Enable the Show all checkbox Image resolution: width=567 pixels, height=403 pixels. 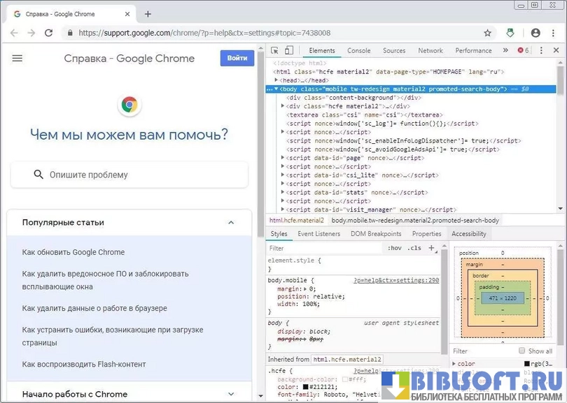(x=522, y=351)
